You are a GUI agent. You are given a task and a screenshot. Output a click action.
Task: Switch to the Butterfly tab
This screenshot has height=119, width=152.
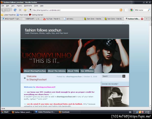click(x=11, y=19)
